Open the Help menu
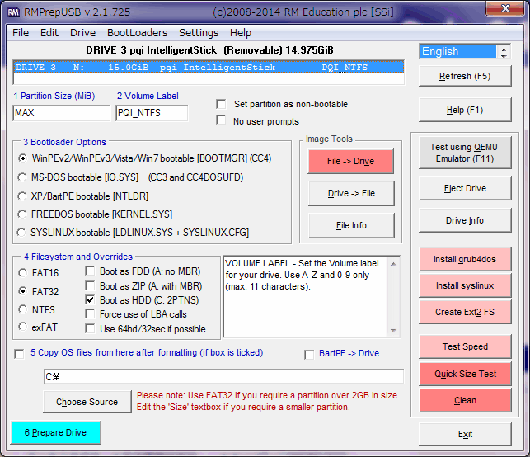This screenshot has height=457, width=530. coord(241,33)
